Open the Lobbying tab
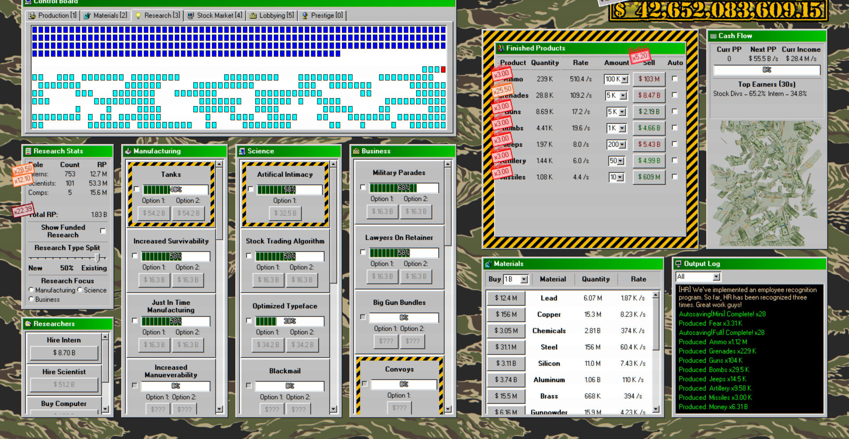The height and width of the screenshot is (439, 849). click(x=272, y=15)
